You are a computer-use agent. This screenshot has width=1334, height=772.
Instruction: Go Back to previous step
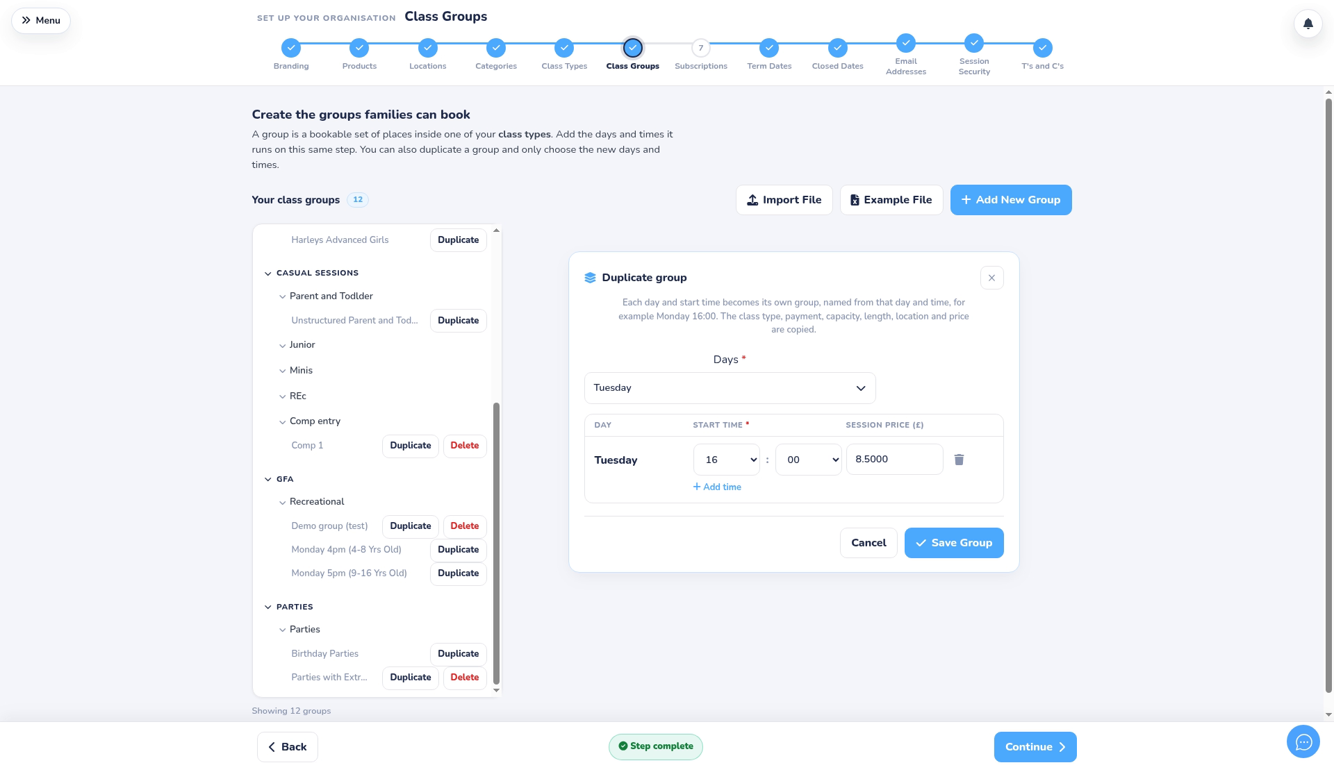pyautogui.click(x=287, y=747)
